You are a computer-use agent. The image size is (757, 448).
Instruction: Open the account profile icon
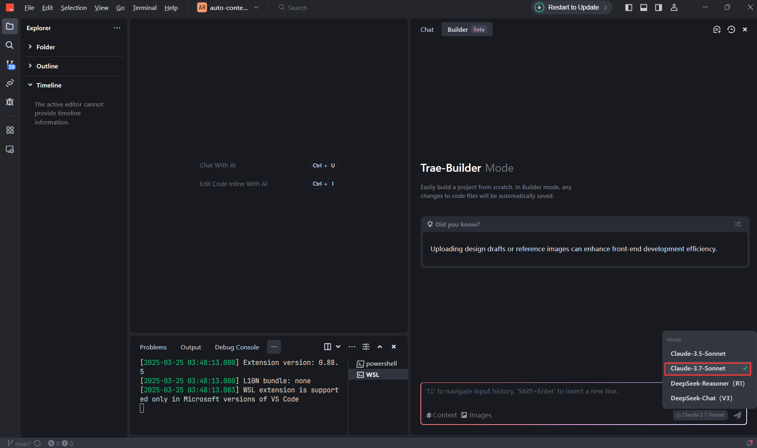pos(674,8)
